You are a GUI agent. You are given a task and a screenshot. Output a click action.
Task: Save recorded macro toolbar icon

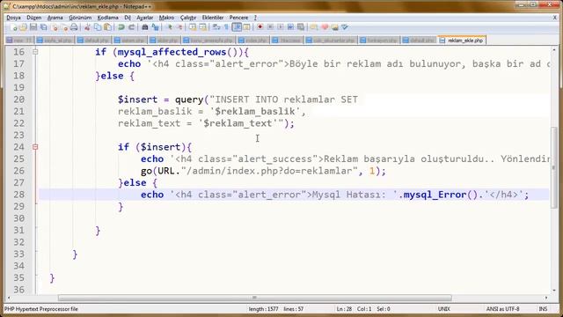point(301,27)
